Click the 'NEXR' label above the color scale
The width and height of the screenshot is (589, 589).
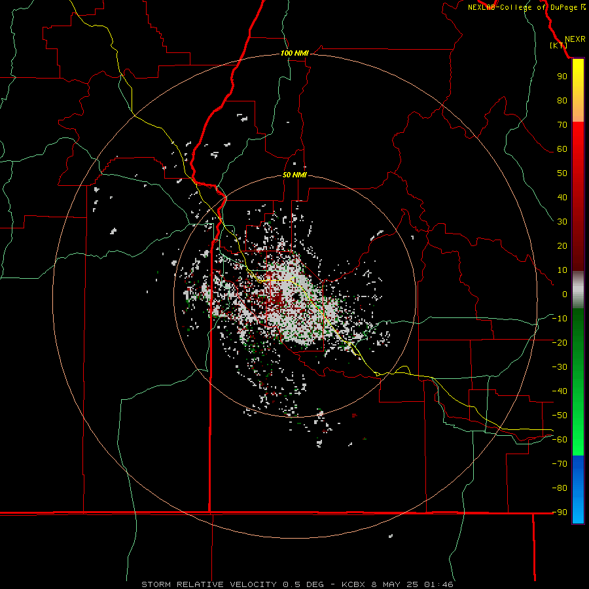[x=575, y=39]
